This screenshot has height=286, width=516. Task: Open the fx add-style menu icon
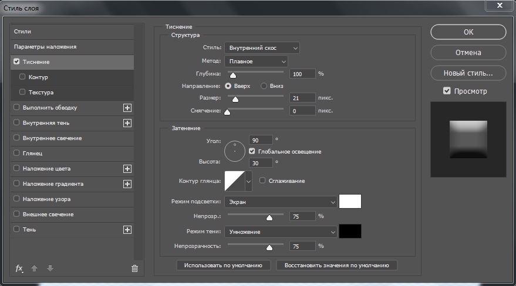[x=19, y=268]
